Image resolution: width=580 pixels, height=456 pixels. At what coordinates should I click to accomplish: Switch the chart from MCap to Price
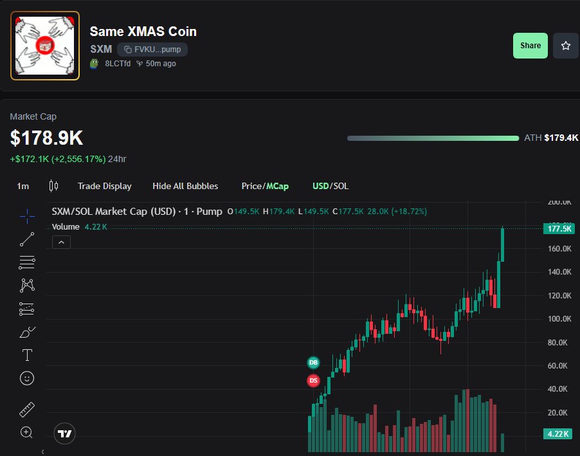pyautogui.click(x=252, y=186)
